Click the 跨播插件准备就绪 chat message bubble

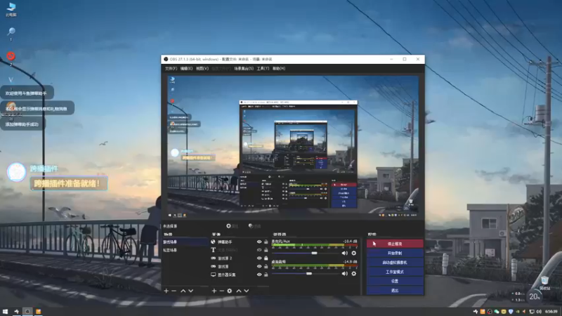click(69, 183)
